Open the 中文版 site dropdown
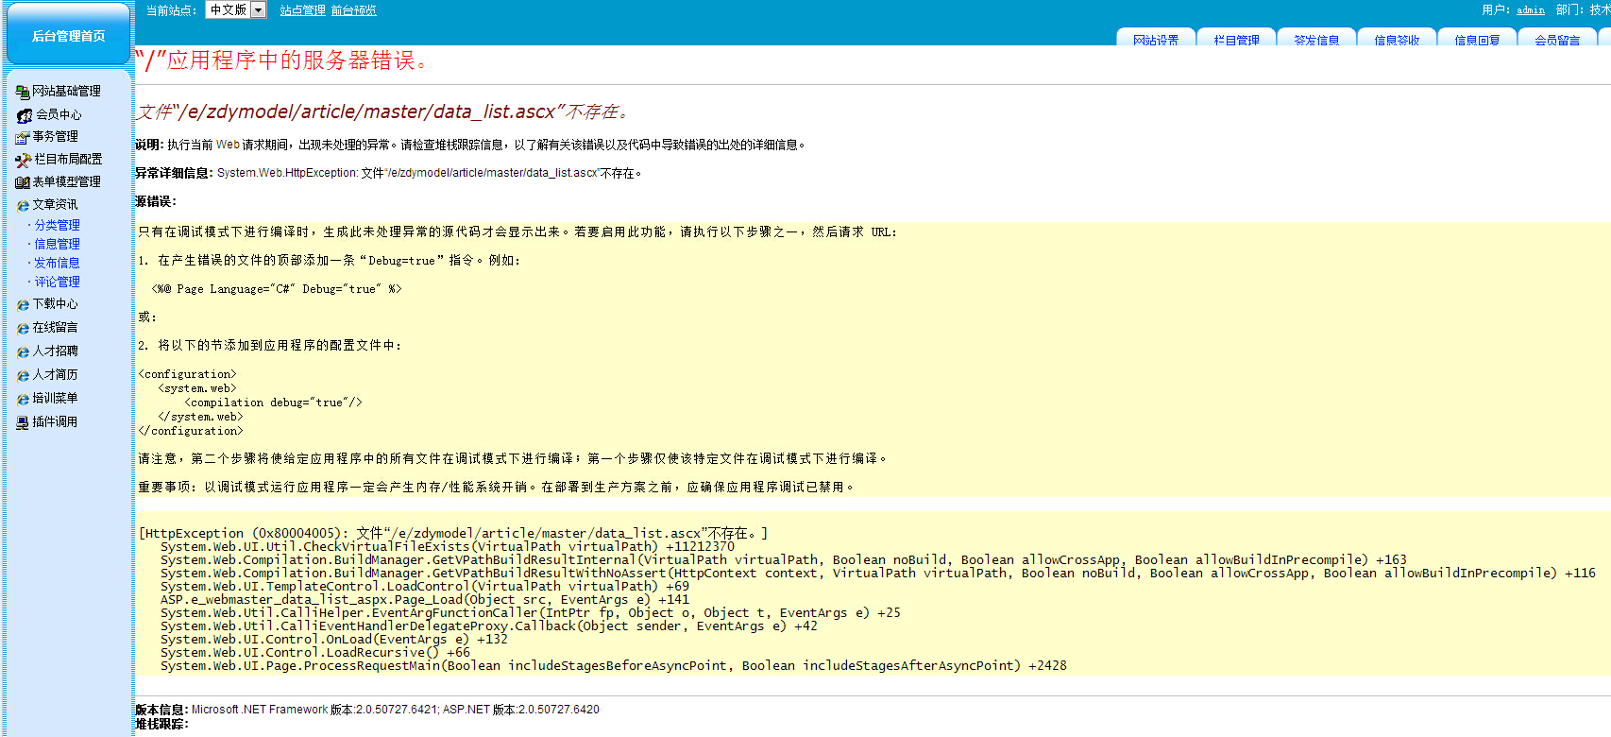This screenshot has height=737, width=1611. pyautogui.click(x=259, y=10)
